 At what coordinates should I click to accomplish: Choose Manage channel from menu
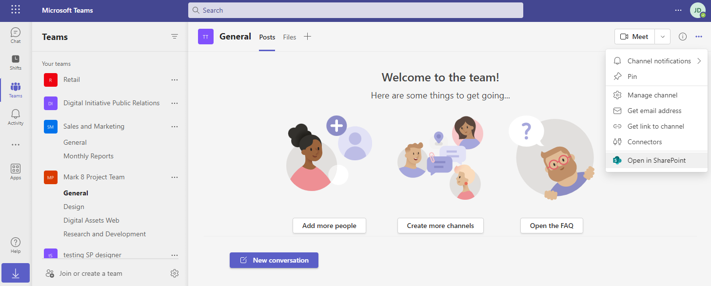[656, 95]
